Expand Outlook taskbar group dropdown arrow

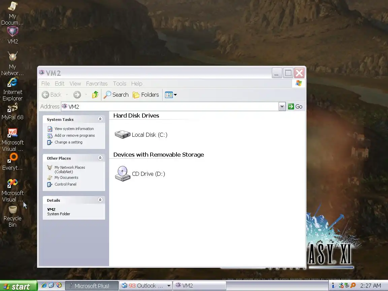point(169,286)
